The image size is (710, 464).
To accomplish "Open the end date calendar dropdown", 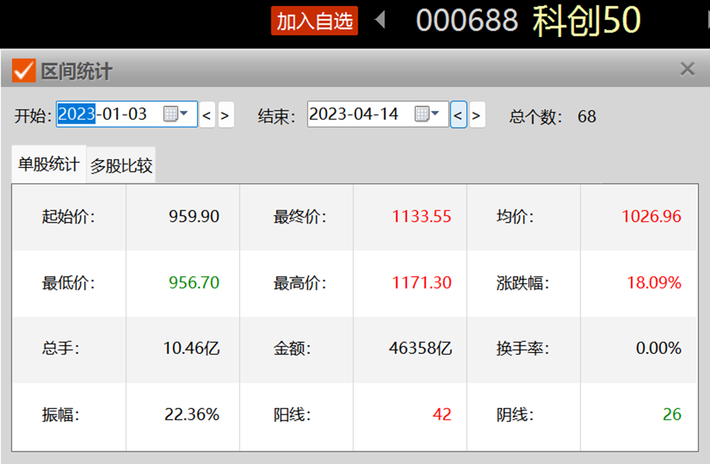I will point(427,113).
